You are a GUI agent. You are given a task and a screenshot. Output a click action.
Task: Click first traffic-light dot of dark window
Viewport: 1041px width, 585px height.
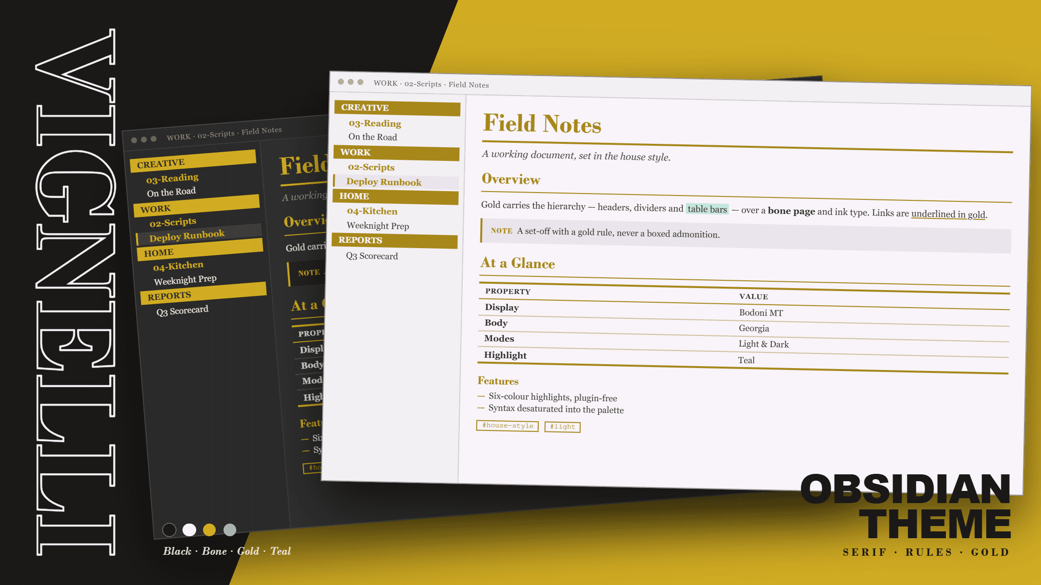pyautogui.click(x=134, y=140)
